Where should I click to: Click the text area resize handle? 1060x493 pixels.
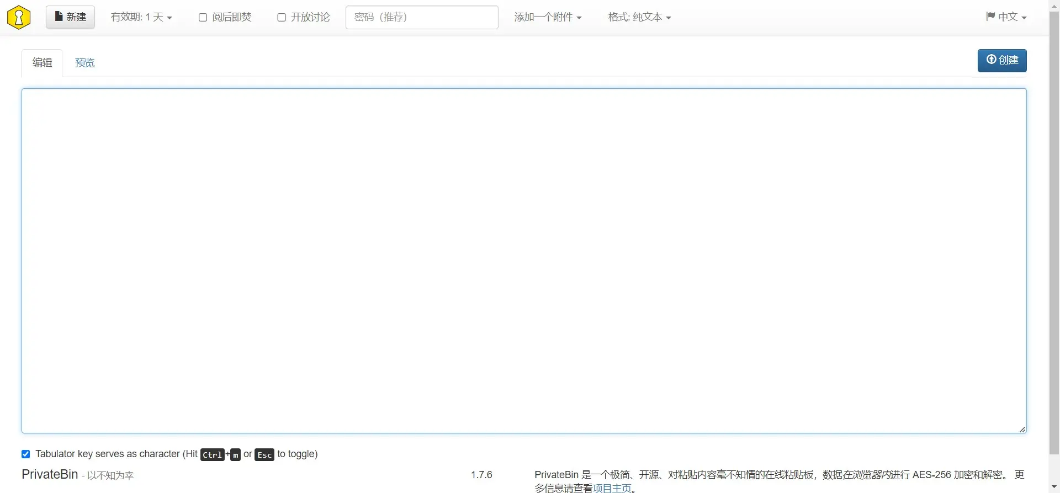(x=1022, y=429)
